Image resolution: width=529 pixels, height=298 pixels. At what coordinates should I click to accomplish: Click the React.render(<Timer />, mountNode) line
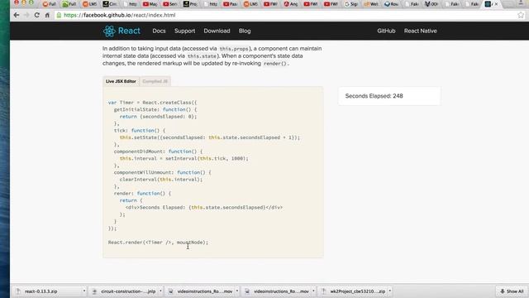coord(158,243)
